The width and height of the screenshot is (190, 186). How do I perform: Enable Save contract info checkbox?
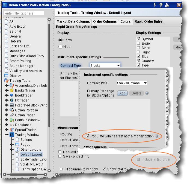click(60, 156)
